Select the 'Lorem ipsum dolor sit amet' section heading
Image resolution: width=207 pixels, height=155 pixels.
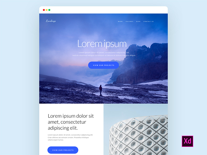point(71,122)
